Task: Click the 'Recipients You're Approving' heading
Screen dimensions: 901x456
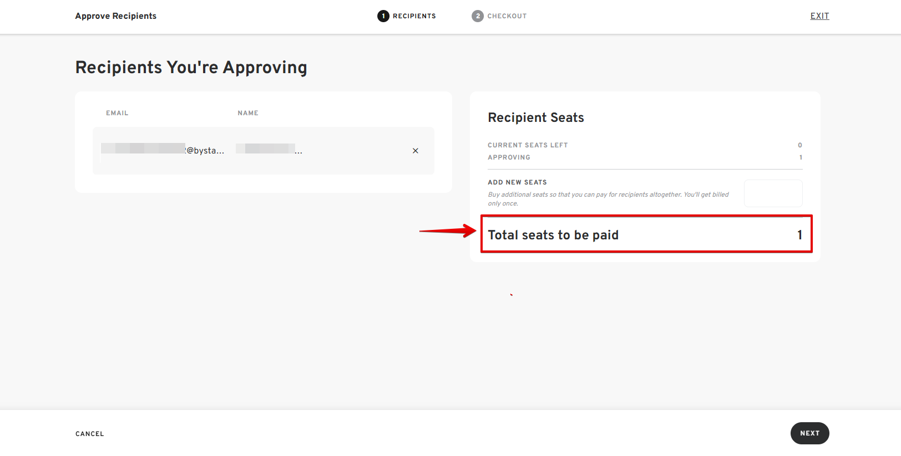Action: tap(191, 67)
